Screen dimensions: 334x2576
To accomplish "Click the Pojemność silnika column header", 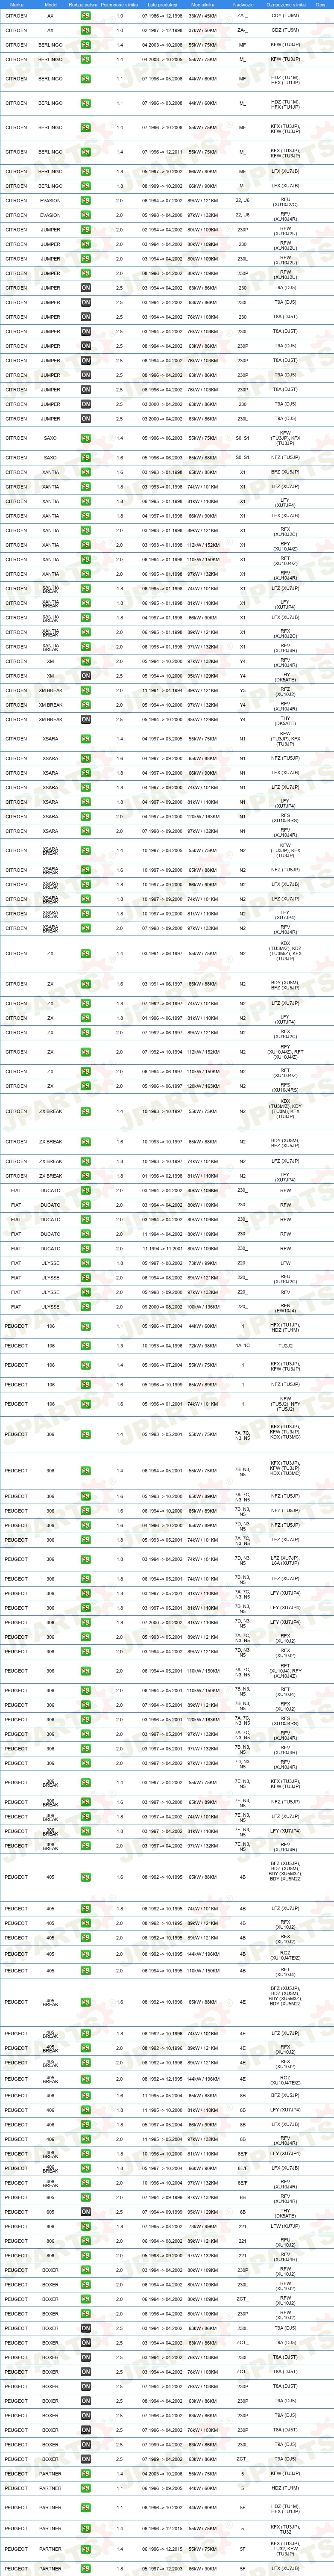I will [120, 5].
